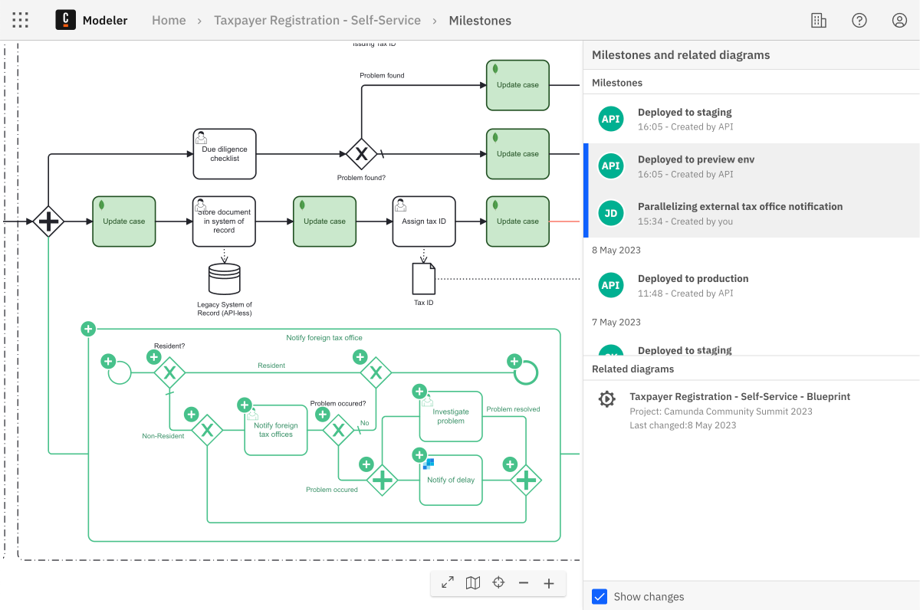Viewport: 920px width, 610px height.
Task: Navigate to Home breadcrumb
Action: [x=169, y=21]
